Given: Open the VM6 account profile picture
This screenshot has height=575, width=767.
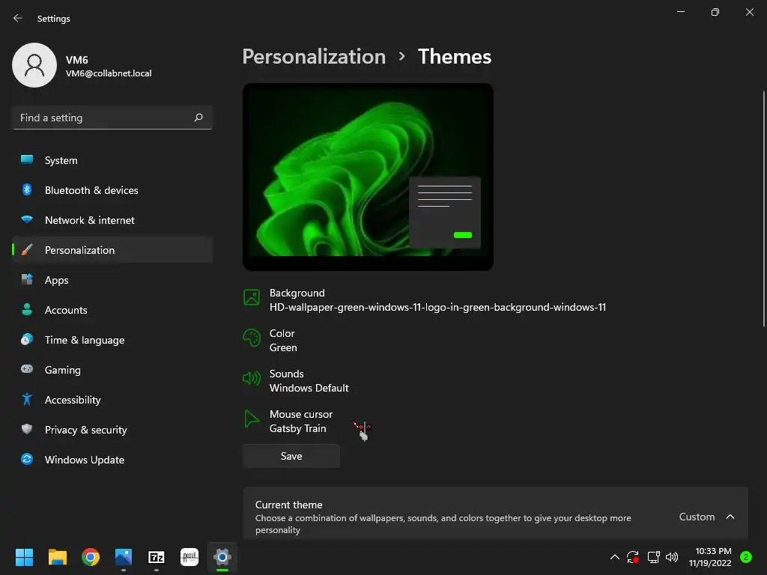Looking at the screenshot, I should click(x=34, y=65).
